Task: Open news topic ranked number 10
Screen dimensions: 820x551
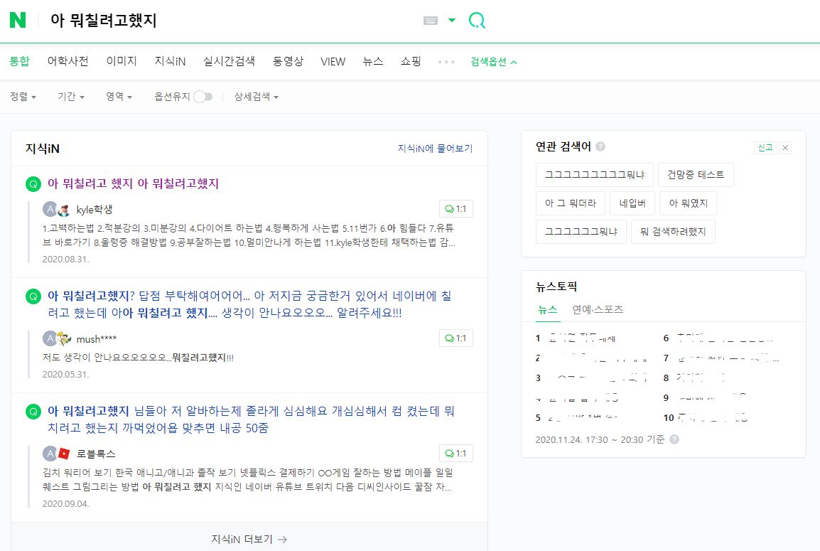Action: pyautogui.click(x=706, y=417)
